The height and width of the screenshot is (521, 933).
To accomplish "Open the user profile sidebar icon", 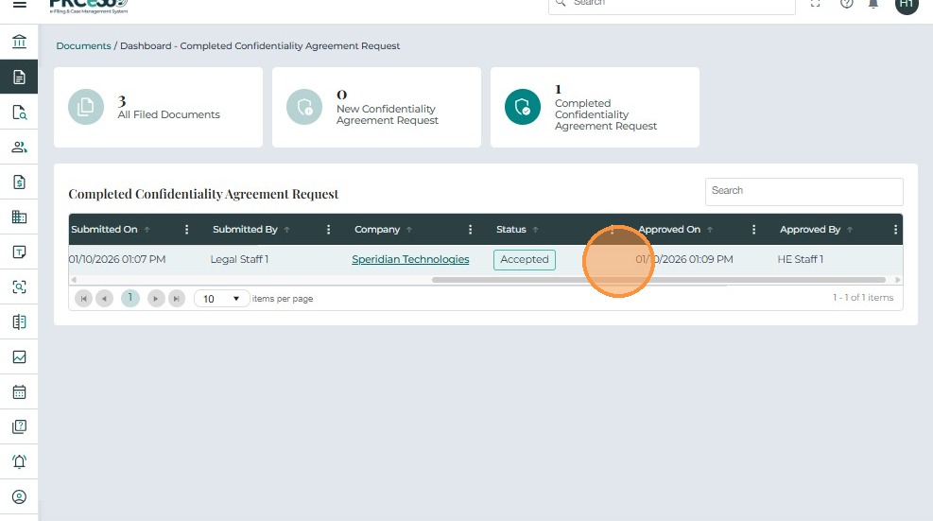I will coord(19,496).
